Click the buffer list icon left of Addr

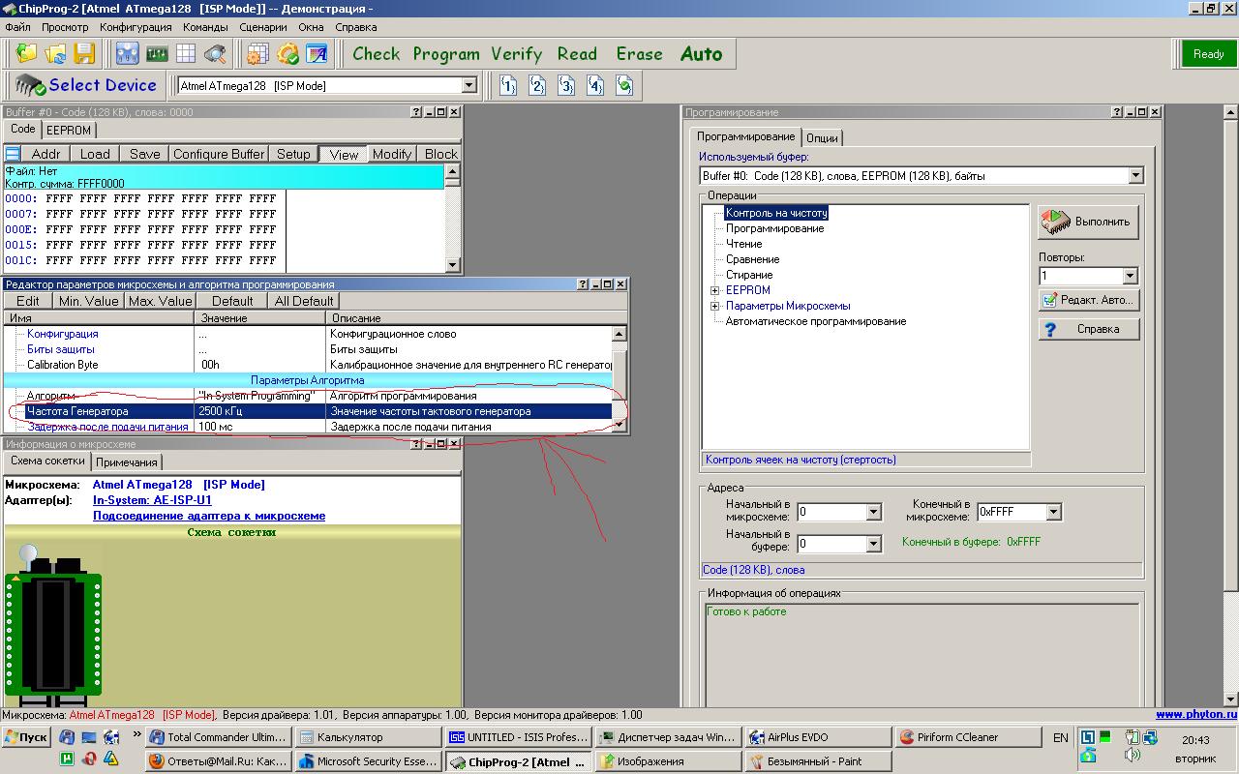click(13, 154)
